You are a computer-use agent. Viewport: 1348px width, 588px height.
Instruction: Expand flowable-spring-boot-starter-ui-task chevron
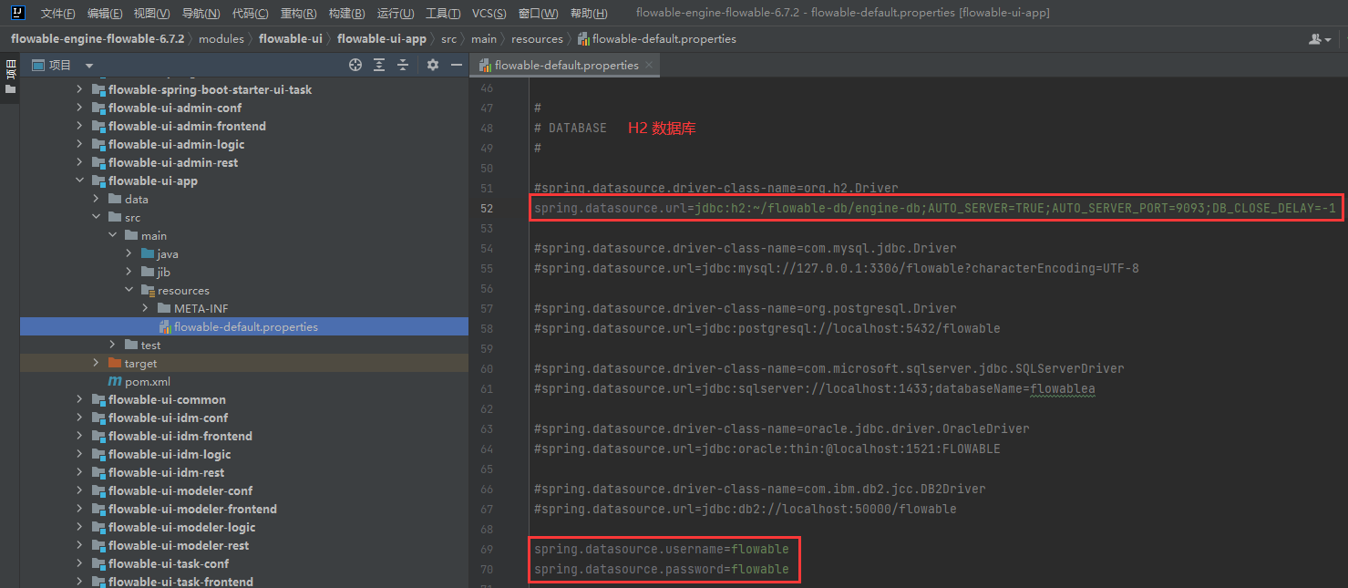pos(79,89)
